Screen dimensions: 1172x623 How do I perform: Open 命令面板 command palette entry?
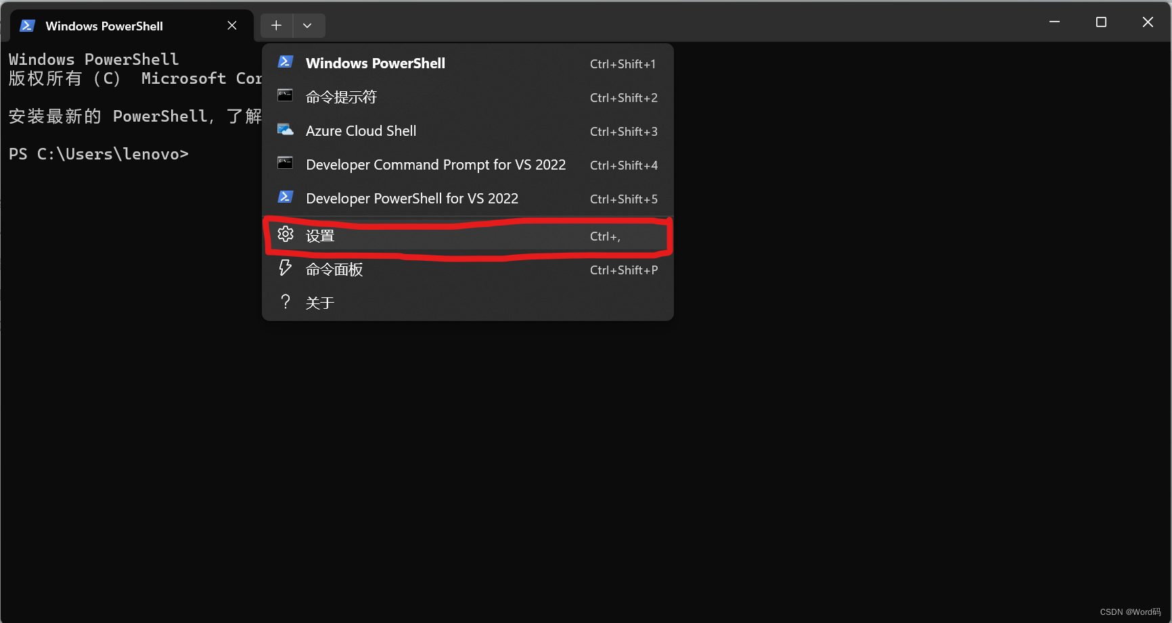click(468, 270)
